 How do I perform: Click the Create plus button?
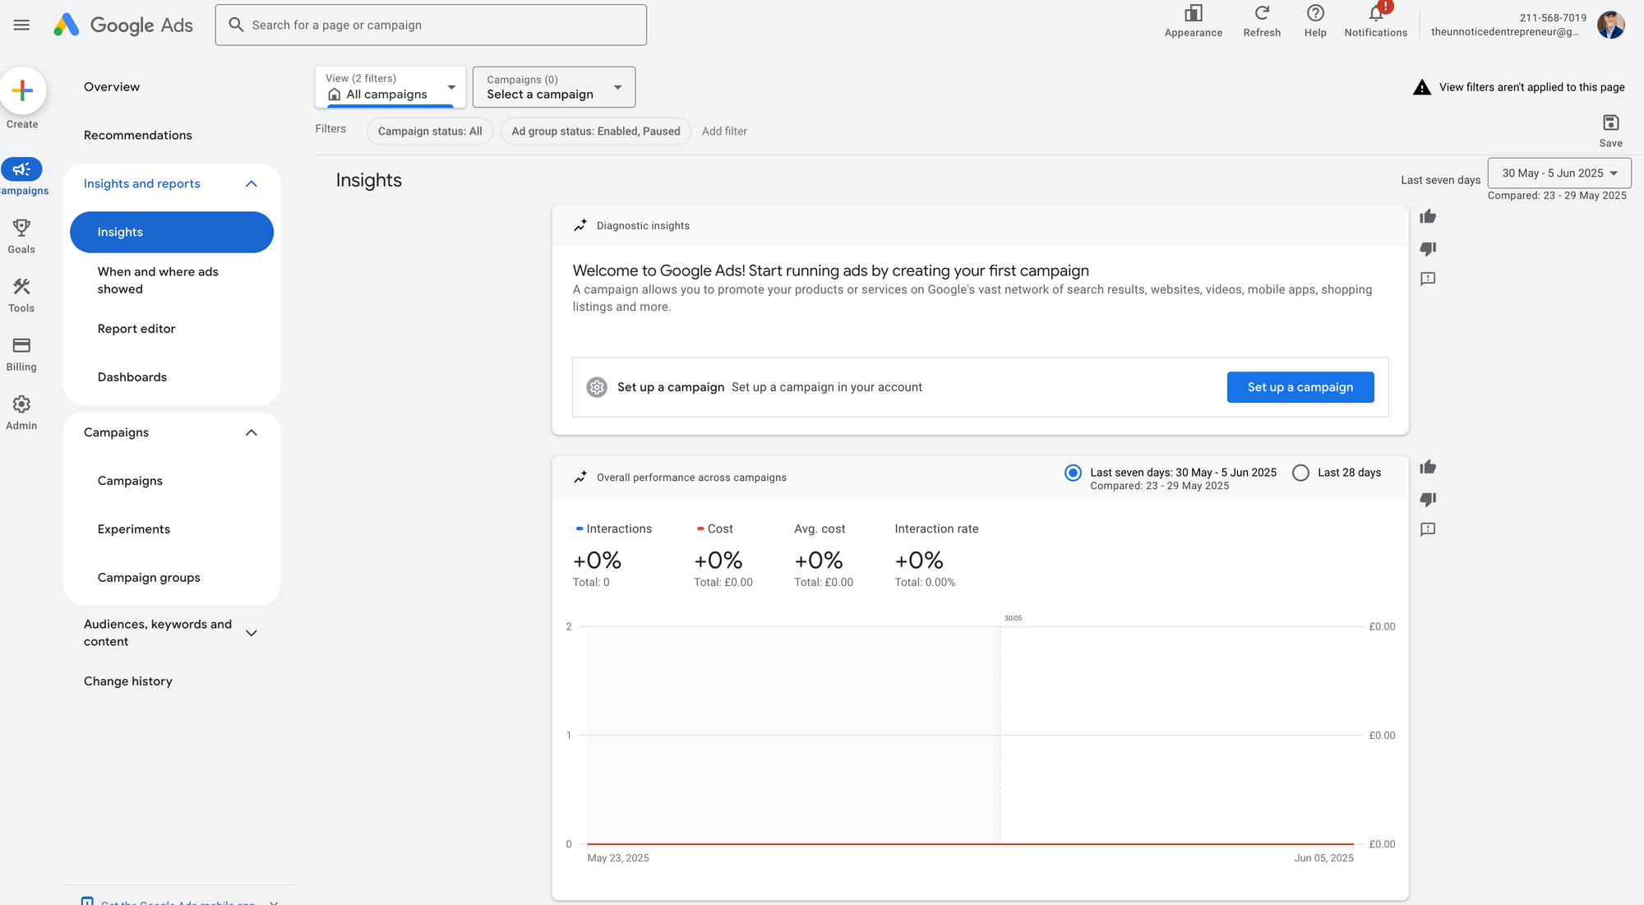pyautogui.click(x=23, y=90)
